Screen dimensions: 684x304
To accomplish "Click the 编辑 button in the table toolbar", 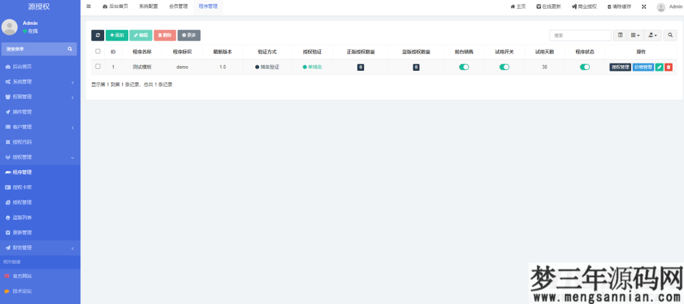I will point(141,35).
